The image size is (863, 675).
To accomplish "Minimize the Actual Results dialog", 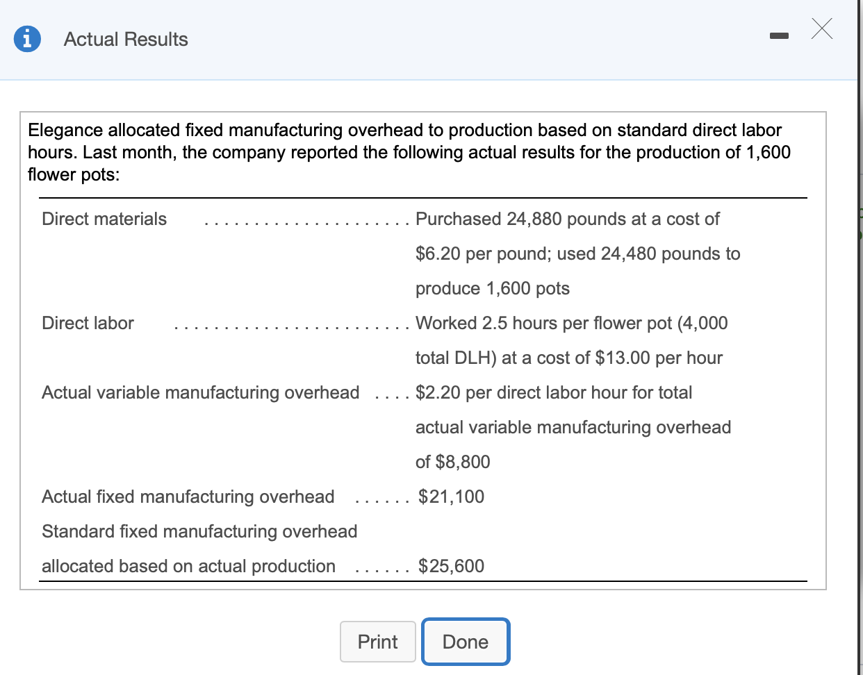I will tap(779, 35).
